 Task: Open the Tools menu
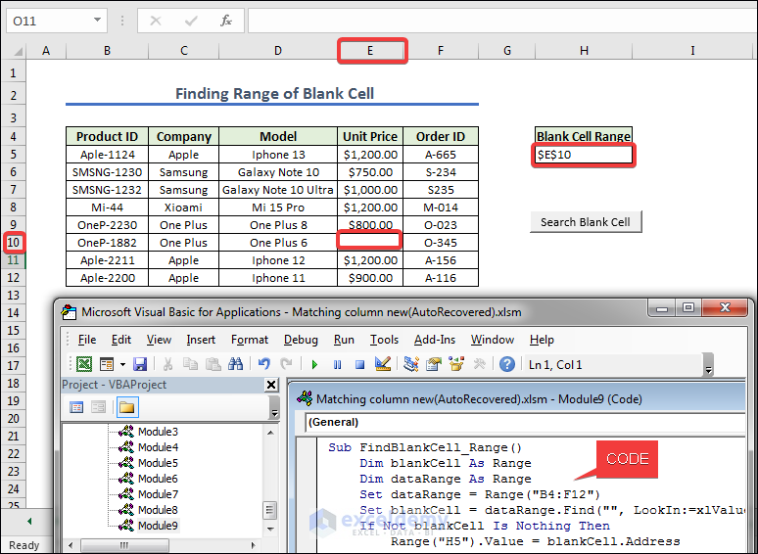(384, 340)
